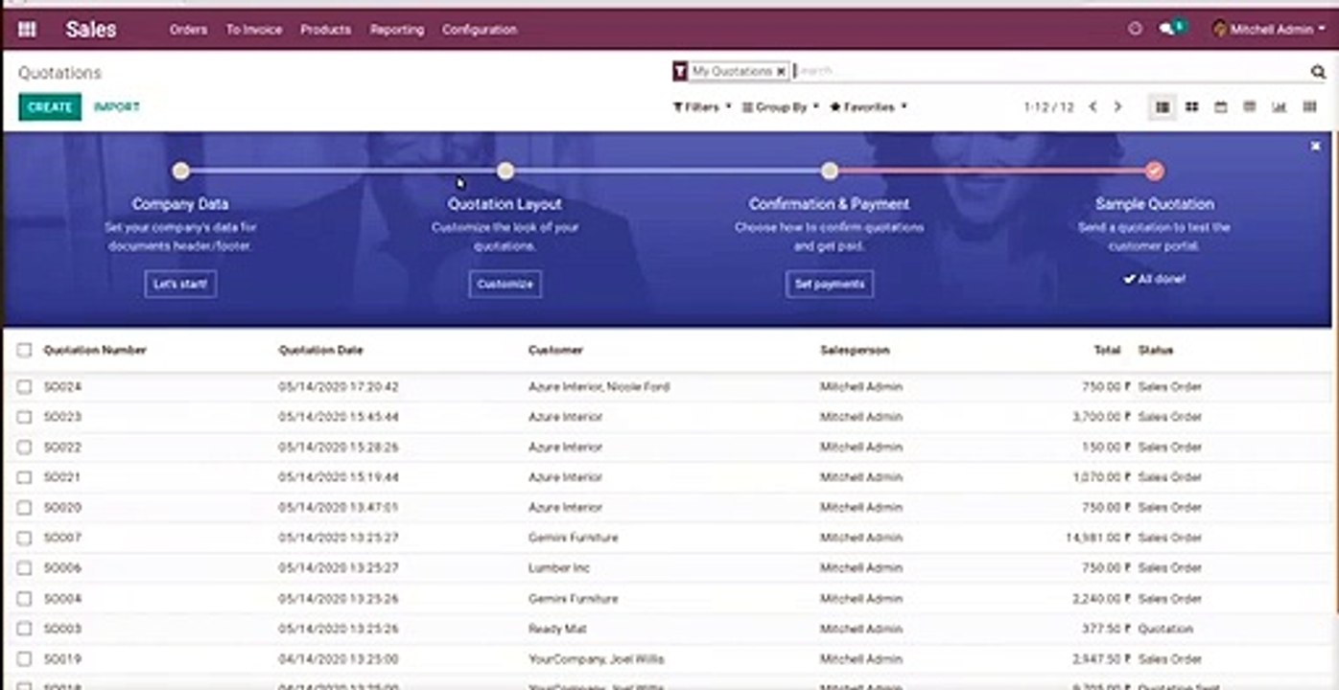Sort by Quotation Number column header
Image resolution: width=1339 pixels, height=690 pixels.
pyautogui.click(x=95, y=351)
